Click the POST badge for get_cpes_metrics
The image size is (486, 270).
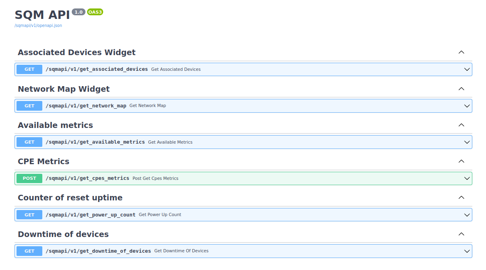click(29, 178)
